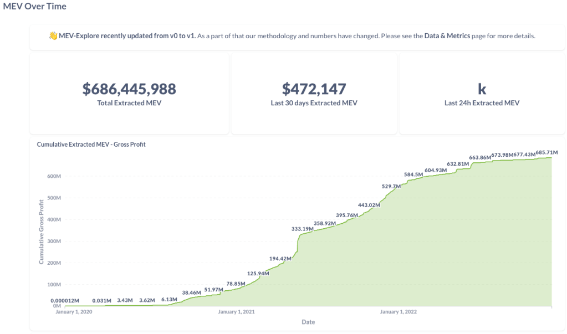
Task: Click the January 1, 2021 axis label
Action: tap(237, 312)
